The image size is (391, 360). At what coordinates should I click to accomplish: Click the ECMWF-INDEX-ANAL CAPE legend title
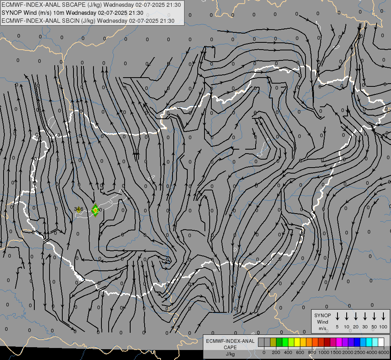pos(230,344)
